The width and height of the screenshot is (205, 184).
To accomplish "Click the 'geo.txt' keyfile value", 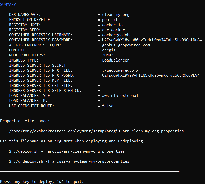I will (x=110, y=20).
